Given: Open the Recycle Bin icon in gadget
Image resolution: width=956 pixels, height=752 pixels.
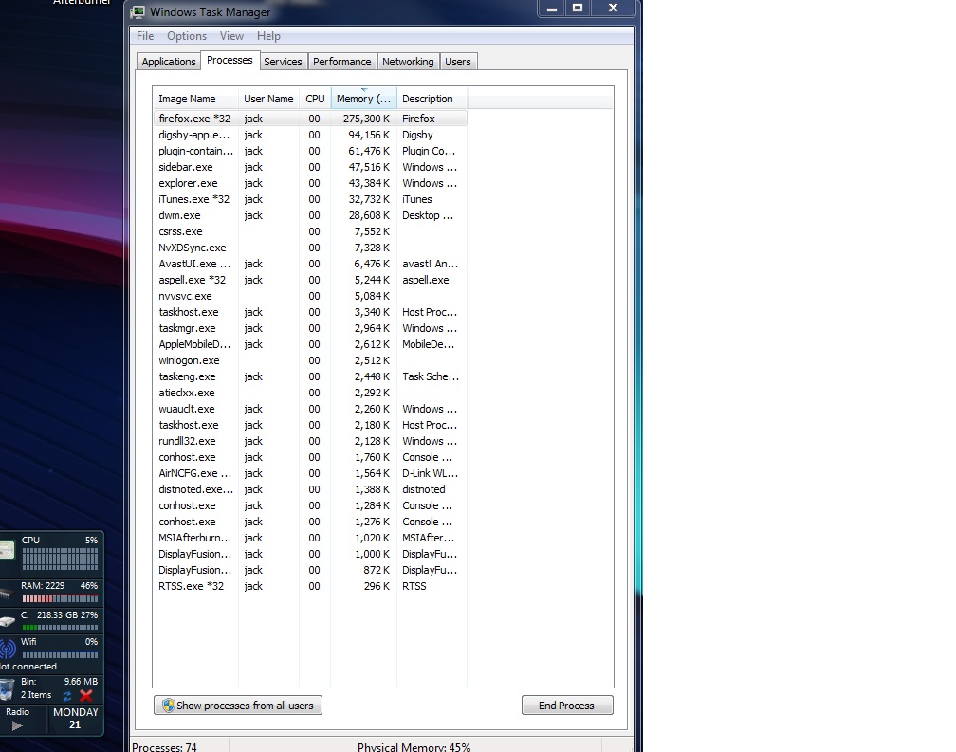Looking at the screenshot, I should pos(8,688).
